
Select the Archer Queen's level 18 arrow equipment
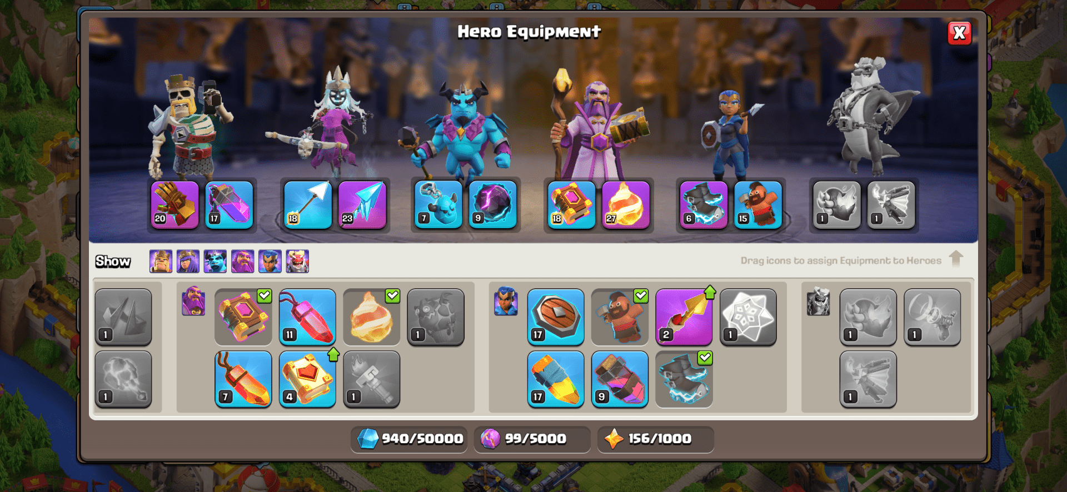(x=308, y=204)
